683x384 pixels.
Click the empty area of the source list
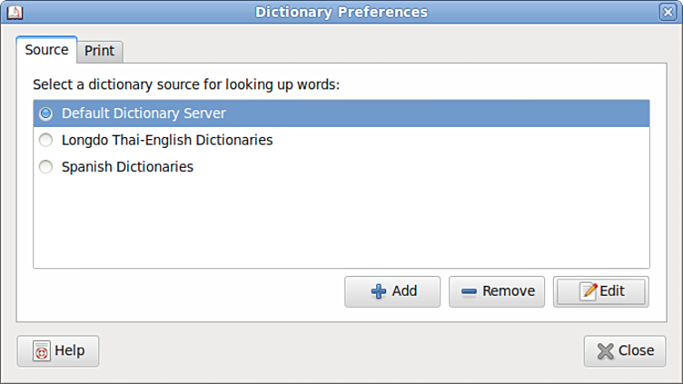(x=341, y=222)
